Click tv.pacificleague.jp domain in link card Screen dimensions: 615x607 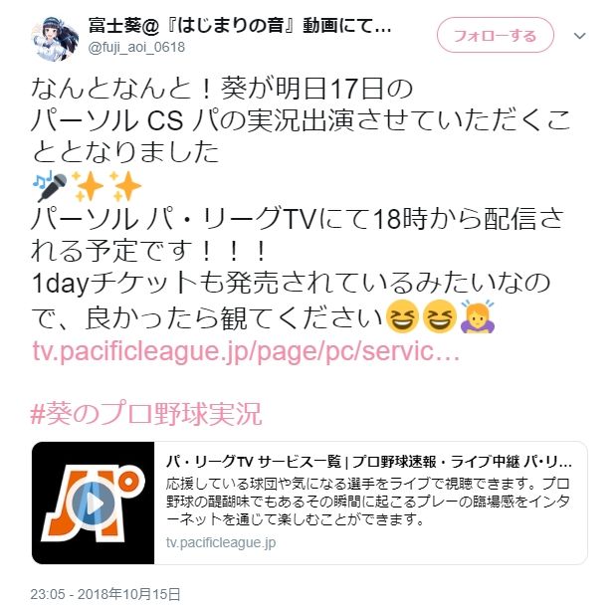pos(221,542)
